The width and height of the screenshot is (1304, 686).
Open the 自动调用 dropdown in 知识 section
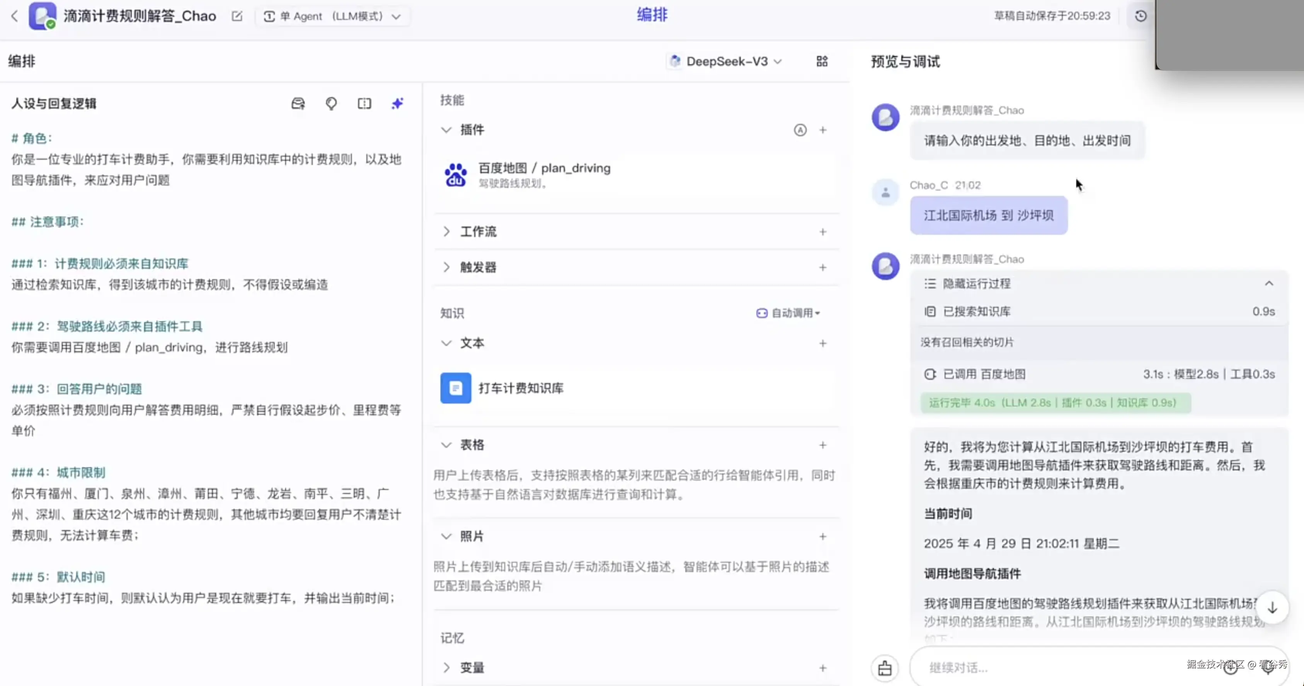(x=788, y=312)
